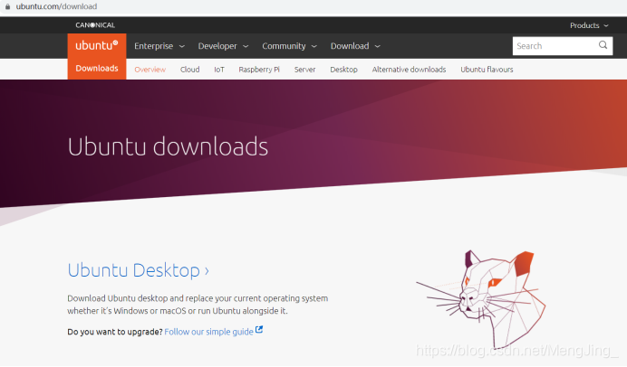The height and width of the screenshot is (367, 627).
Task: Open the Download menu
Action: click(355, 46)
